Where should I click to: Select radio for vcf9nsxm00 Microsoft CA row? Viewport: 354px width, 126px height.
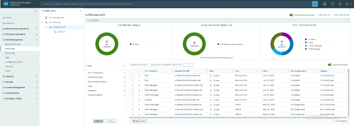coord(132,85)
